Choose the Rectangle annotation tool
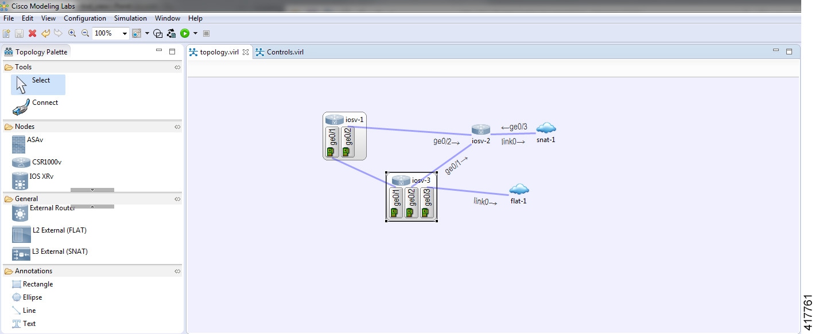Screen dimensions: 815x334 (x=33, y=284)
